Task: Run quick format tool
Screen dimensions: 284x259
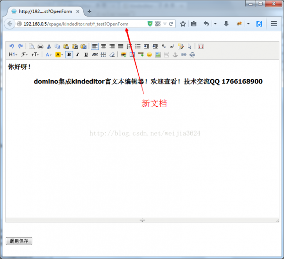Action: [x=181, y=46]
